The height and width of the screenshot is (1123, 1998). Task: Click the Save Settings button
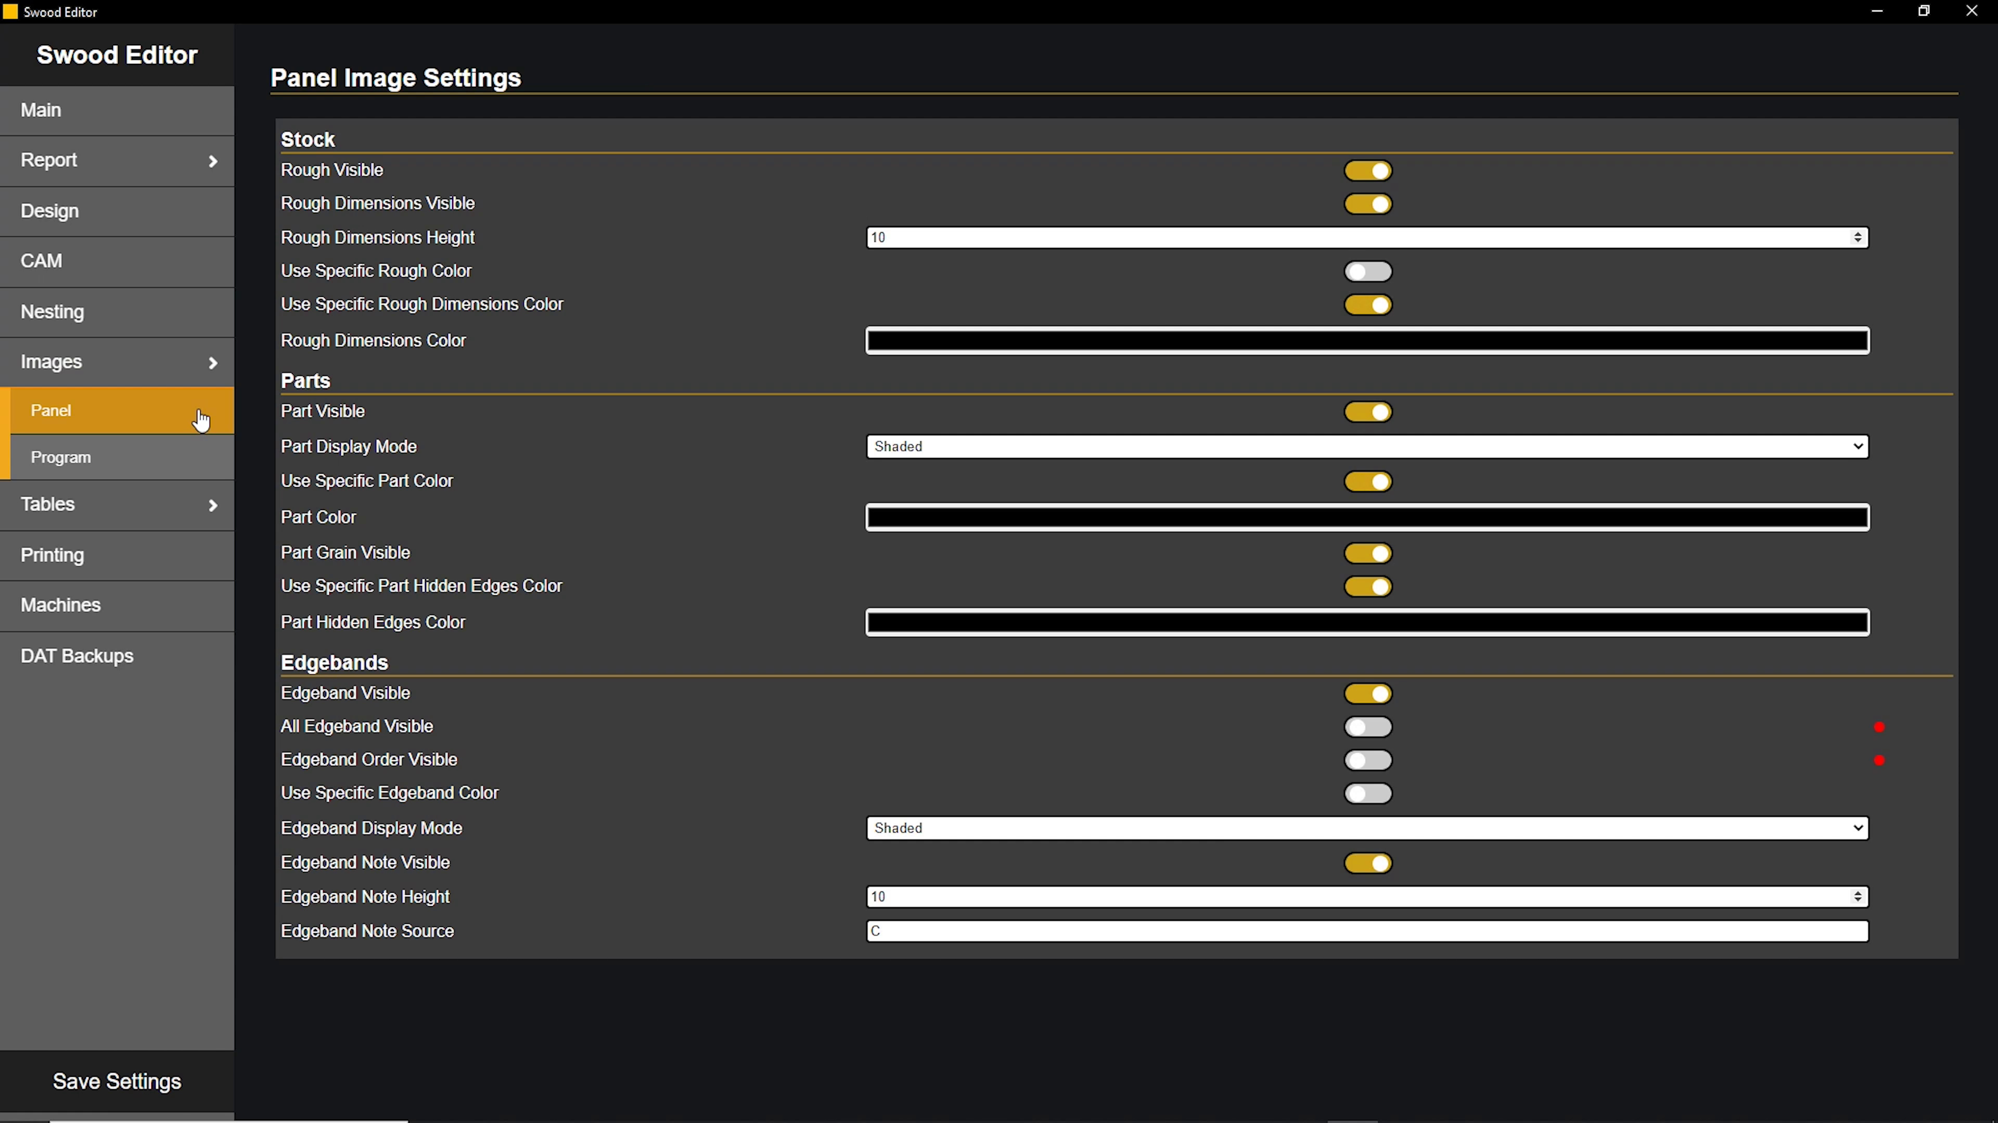click(117, 1080)
